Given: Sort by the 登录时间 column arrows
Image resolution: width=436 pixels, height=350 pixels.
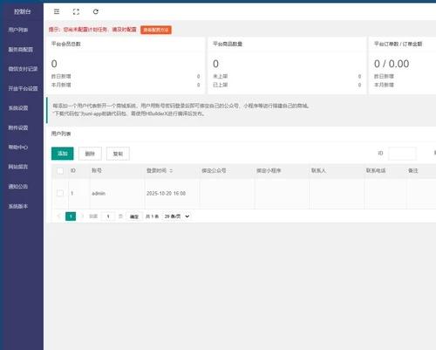Looking at the screenshot, I should coord(171,171).
